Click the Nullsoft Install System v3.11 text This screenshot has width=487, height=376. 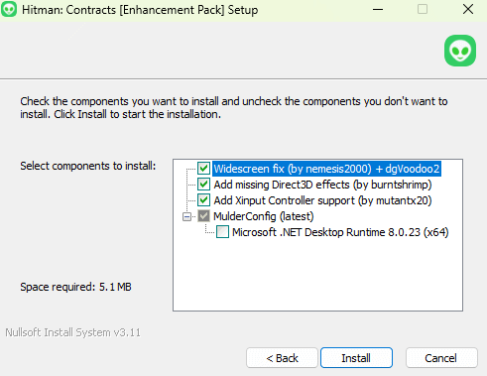pyautogui.click(x=72, y=332)
